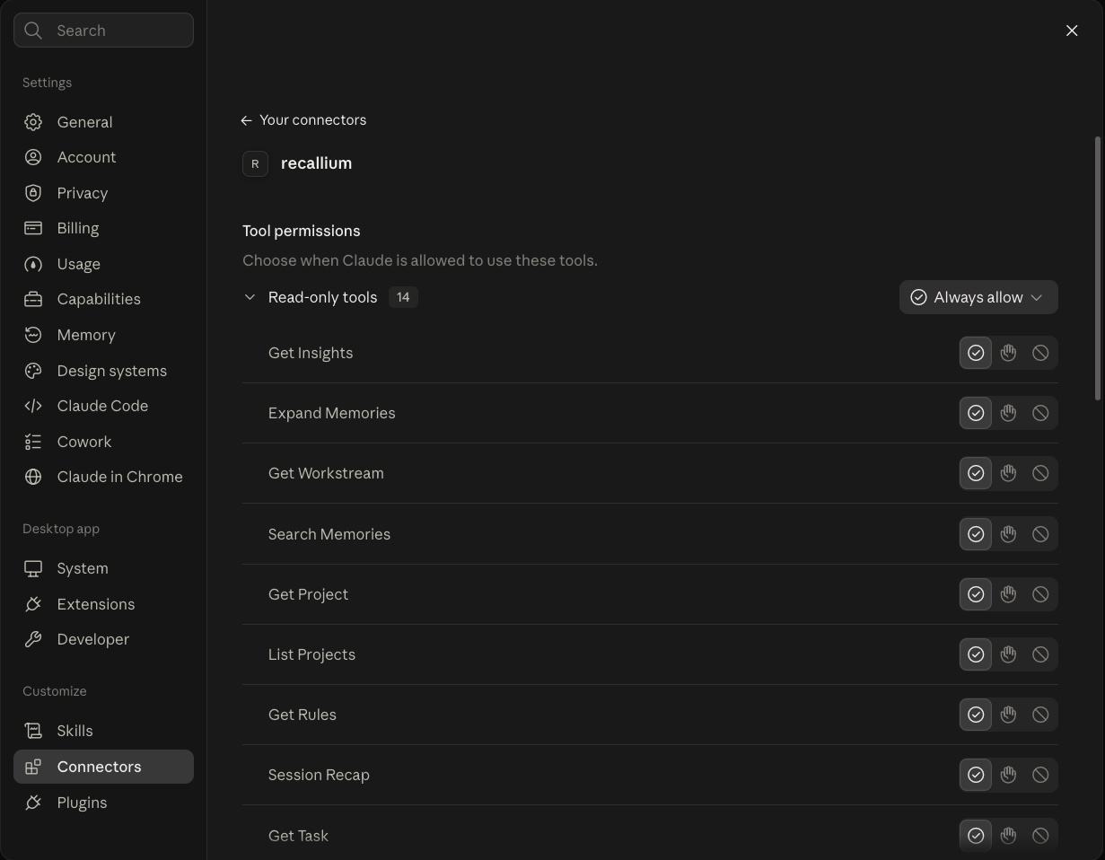Always allow Get Workstream tool
The width and height of the screenshot is (1105, 860).
(x=976, y=473)
